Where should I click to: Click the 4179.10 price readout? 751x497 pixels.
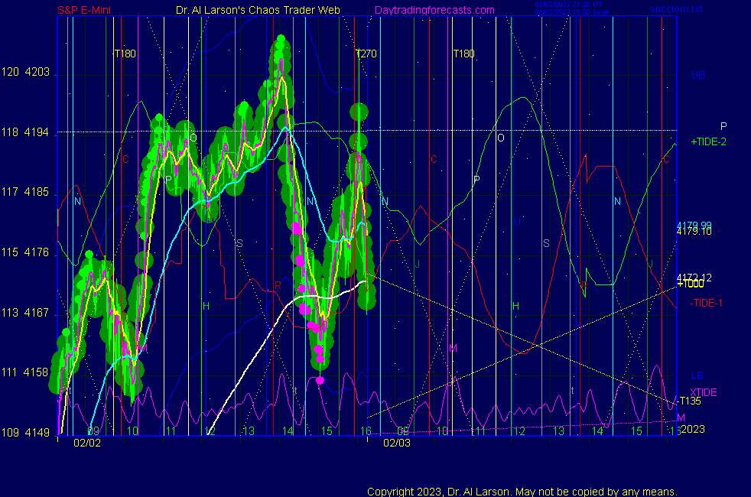pyautogui.click(x=694, y=232)
